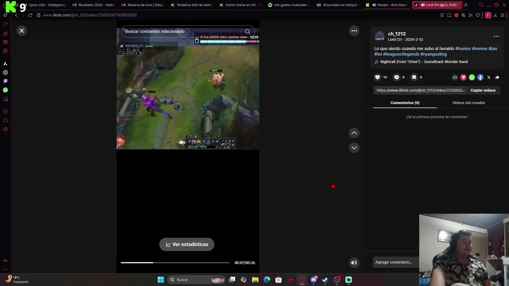Open Instagram icon in Opera sidebar

[x=6, y=99]
